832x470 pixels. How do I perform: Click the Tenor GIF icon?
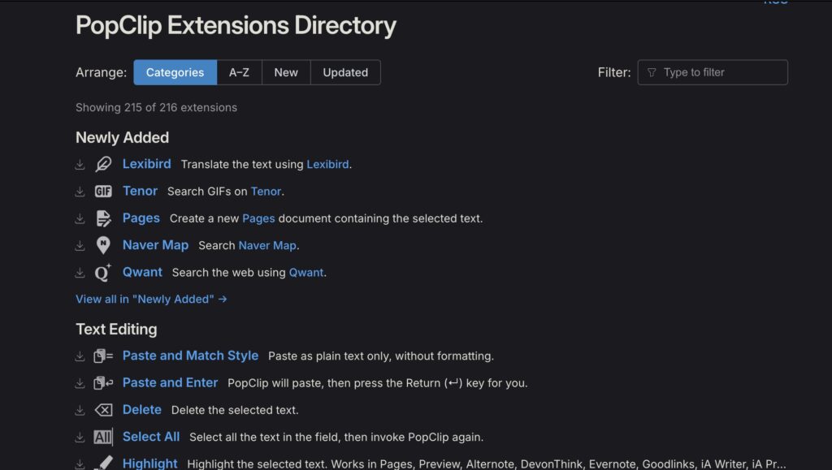103,192
